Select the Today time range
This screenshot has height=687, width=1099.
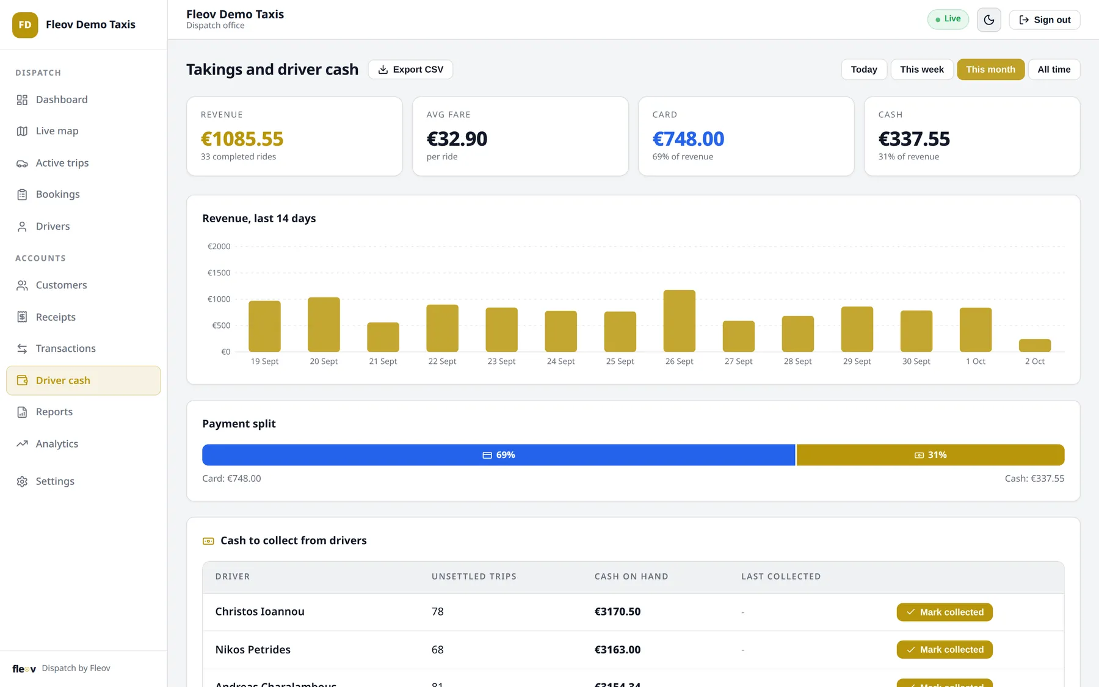pyautogui.click(x=864, y=70)
